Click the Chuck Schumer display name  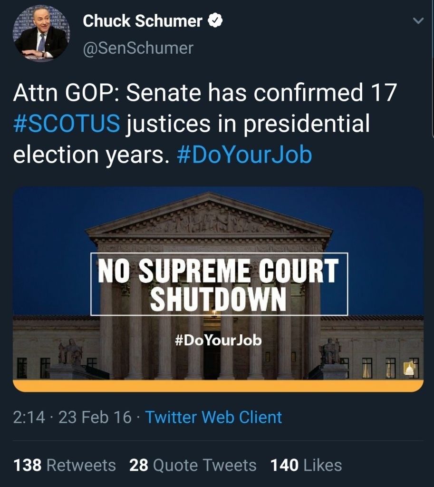tap(143, 21)
